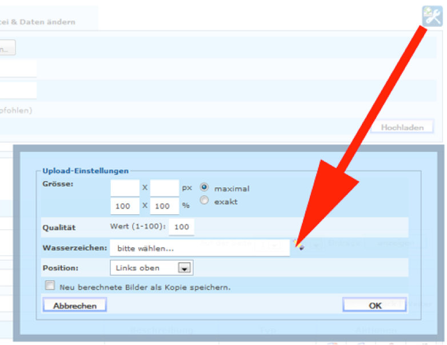Confirm settings with the OK button
Image resolution: width=447 pixels, height=345 pixels.
pos(374,306)
